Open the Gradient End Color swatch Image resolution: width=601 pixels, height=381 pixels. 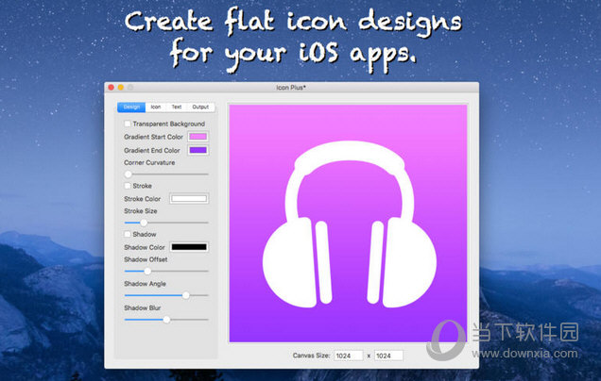tap(198, 150)
